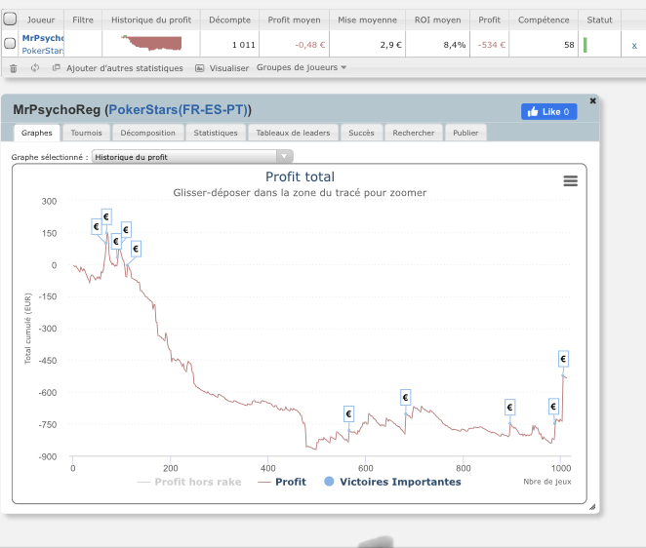Open the Publier tab
646x548 pixels.
[465, 133]
